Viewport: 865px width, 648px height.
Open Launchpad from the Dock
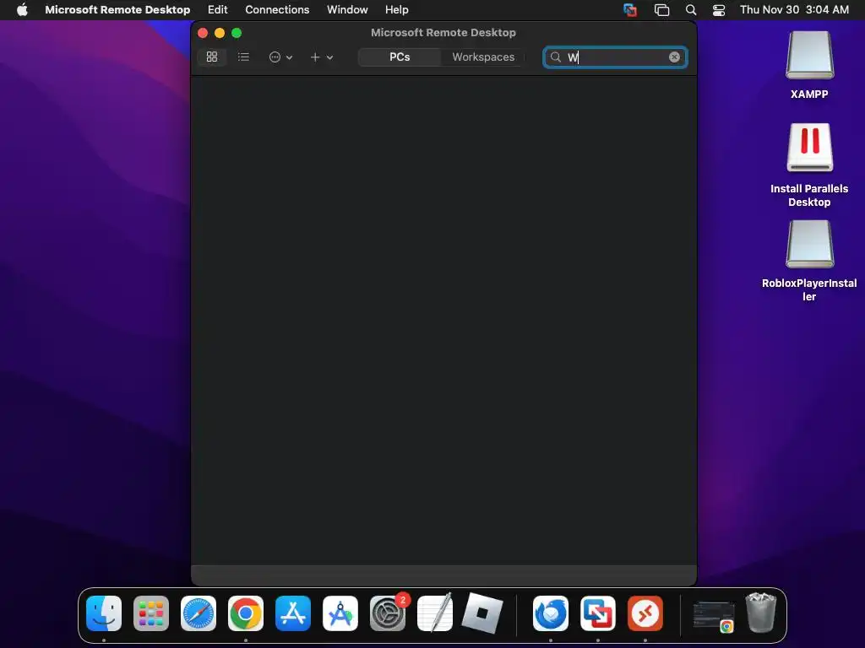click(x=151, y=613)
